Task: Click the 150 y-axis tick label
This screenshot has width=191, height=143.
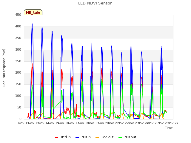Action: pos(18,84)
